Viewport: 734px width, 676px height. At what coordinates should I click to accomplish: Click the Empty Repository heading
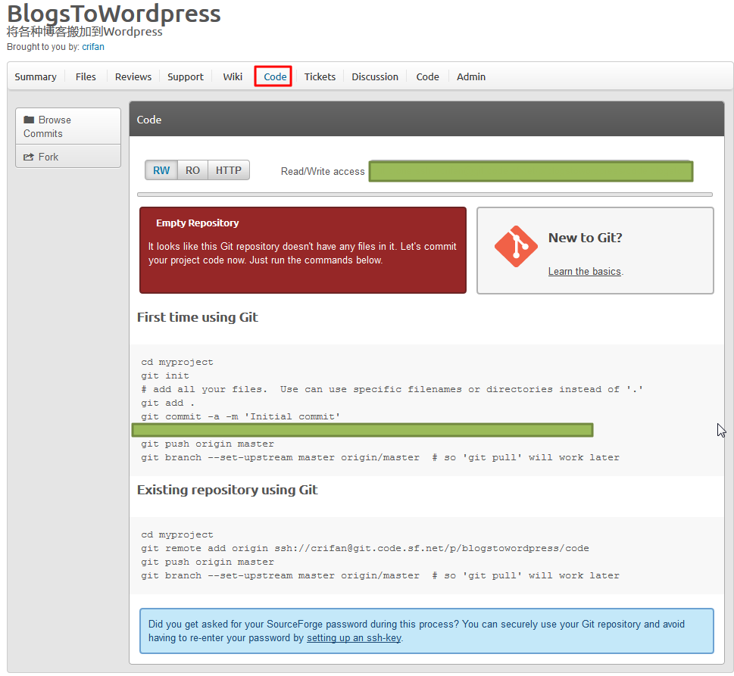coord(197,223)
